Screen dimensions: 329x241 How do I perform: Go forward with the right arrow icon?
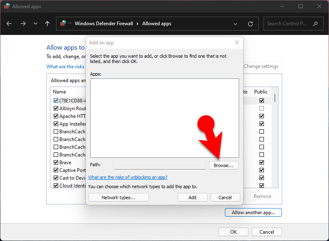pyautogui.click(x=23, y=24)
